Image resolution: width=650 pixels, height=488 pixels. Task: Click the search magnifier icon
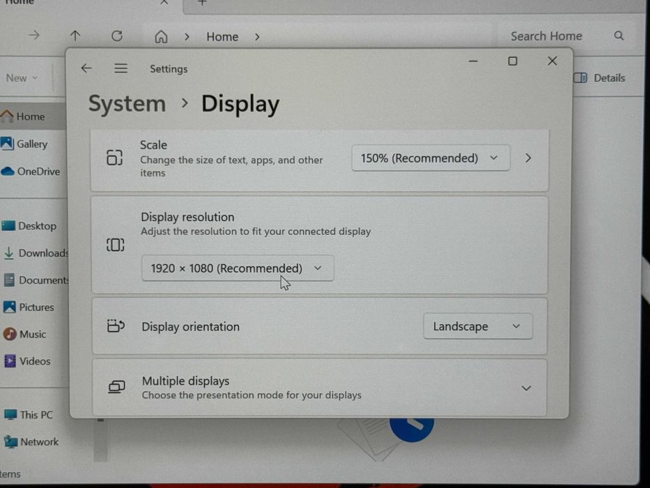coord(619,36)
